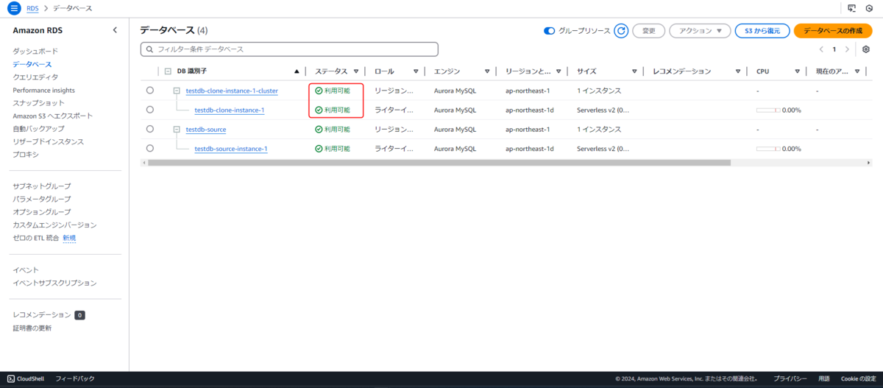Screen dimensions: 883x388
Task: Click the horizontal table scrollbar
Action: pos(439,163)
